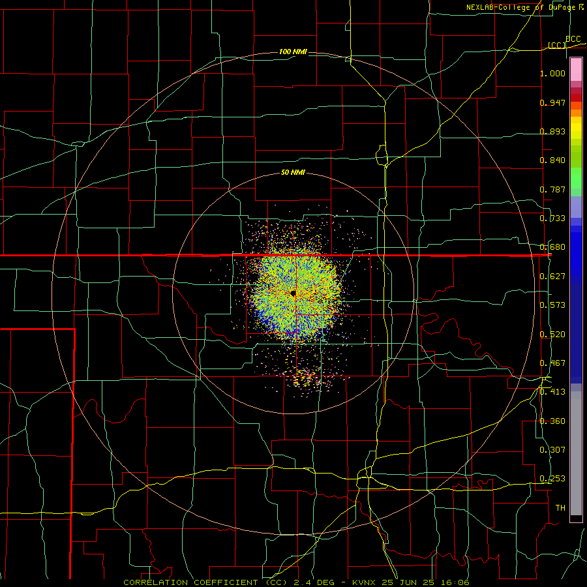This screenshot has height=587, width=587.
Task: Click the black radar site dot in the echo center
Action: pyautogui.click(x=293, y=293)
